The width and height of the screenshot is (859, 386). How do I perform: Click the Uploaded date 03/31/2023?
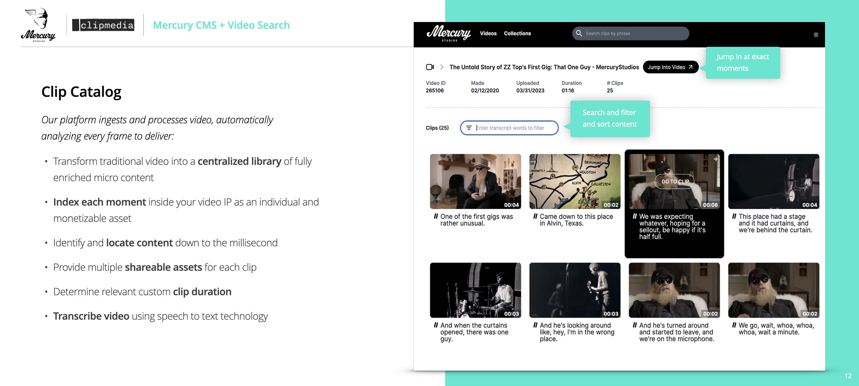click(x=530, y=91)
